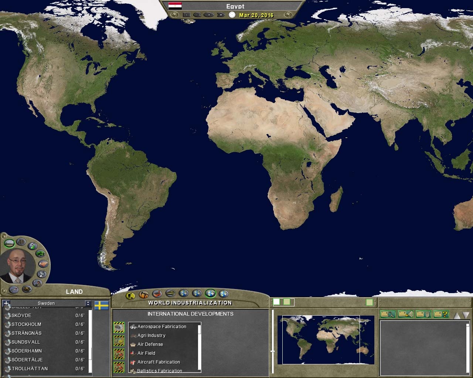473x378 pixels.
Task: Set game speed to fast forward
Action: pyautogui.click(x=221, y=15)
